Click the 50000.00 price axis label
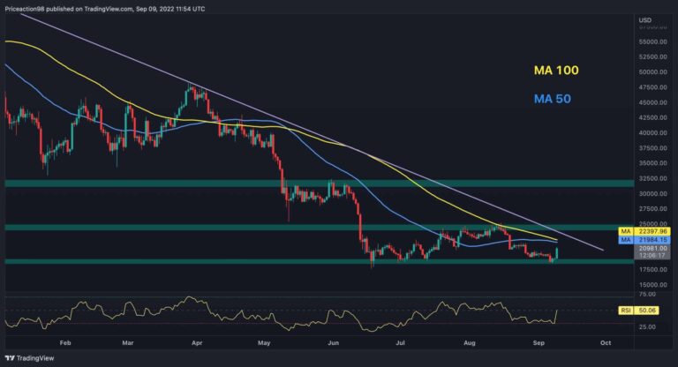The width and height of the screenshot is (678, 367). (653, 72)
